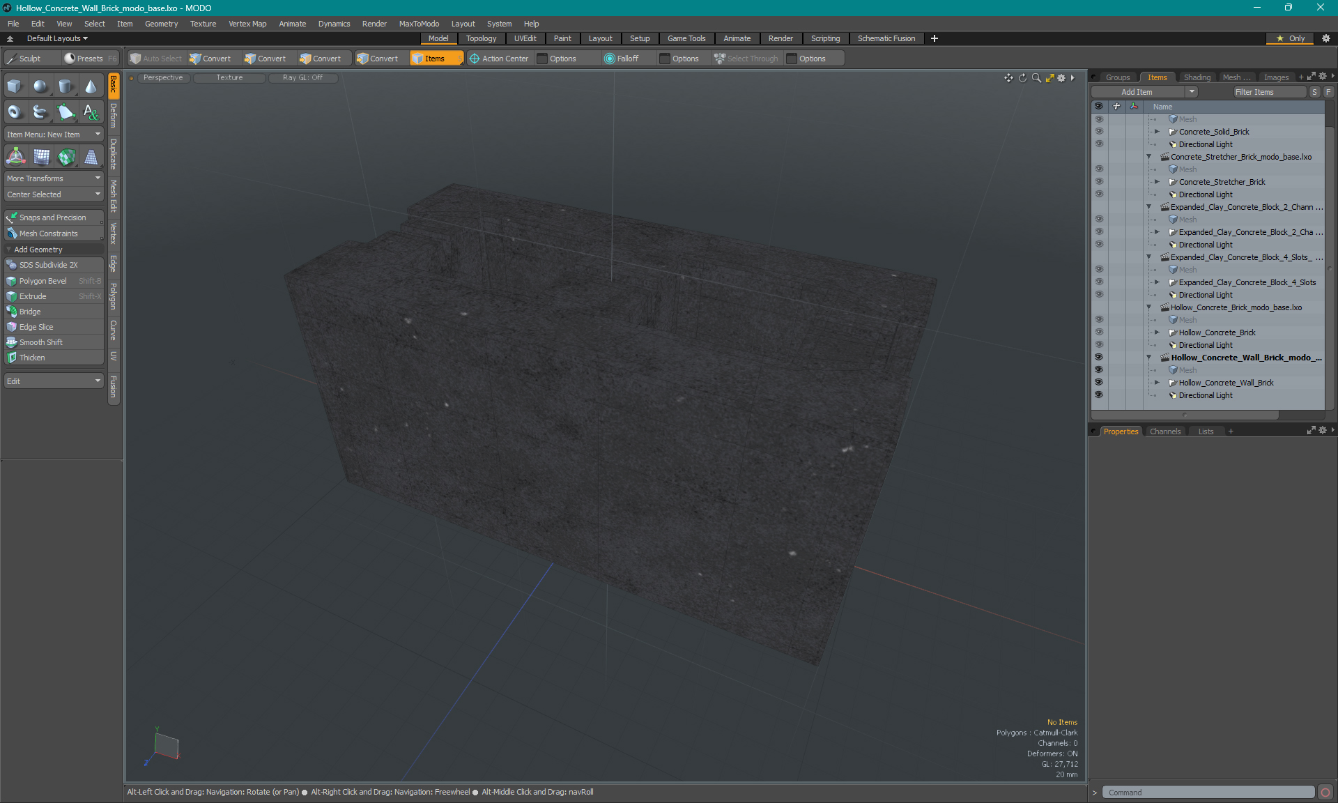Switch to the Channels tab

tap(1165, 431)
